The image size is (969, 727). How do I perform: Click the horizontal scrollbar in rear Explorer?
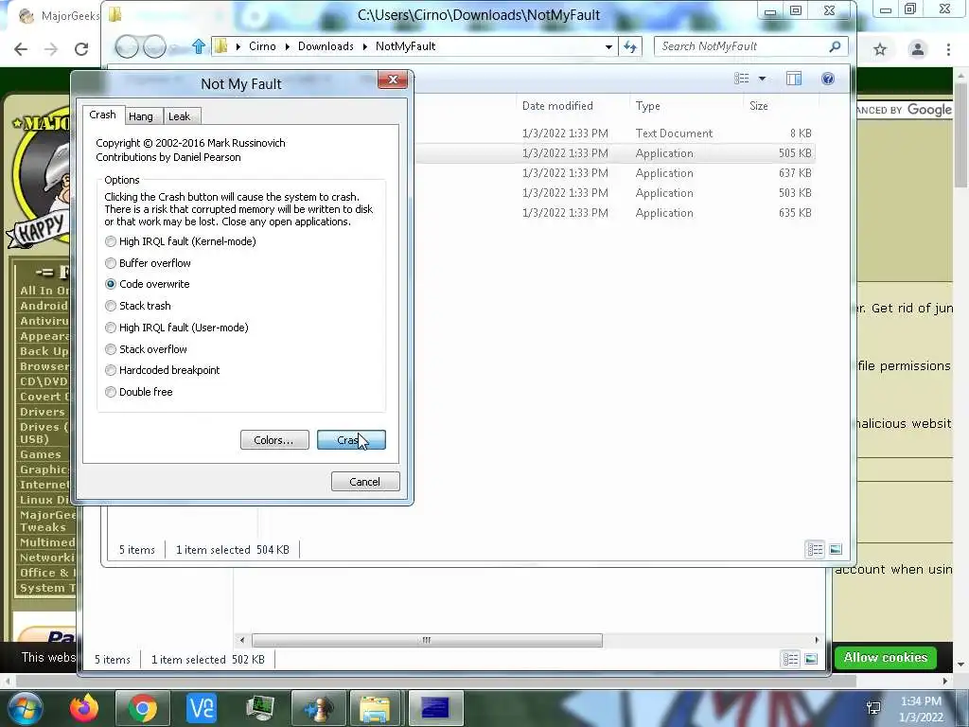click(427, 640)
